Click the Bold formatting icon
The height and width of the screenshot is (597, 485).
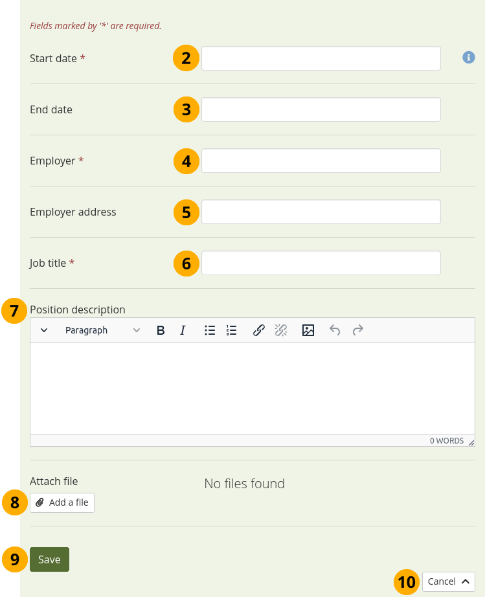click(x=161, y=330)
